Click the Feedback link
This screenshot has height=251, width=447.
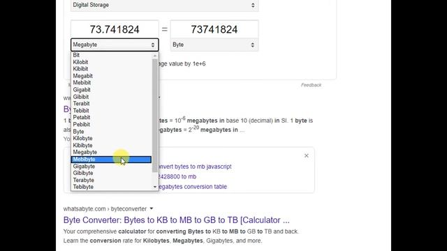click(x=311, y=85)
